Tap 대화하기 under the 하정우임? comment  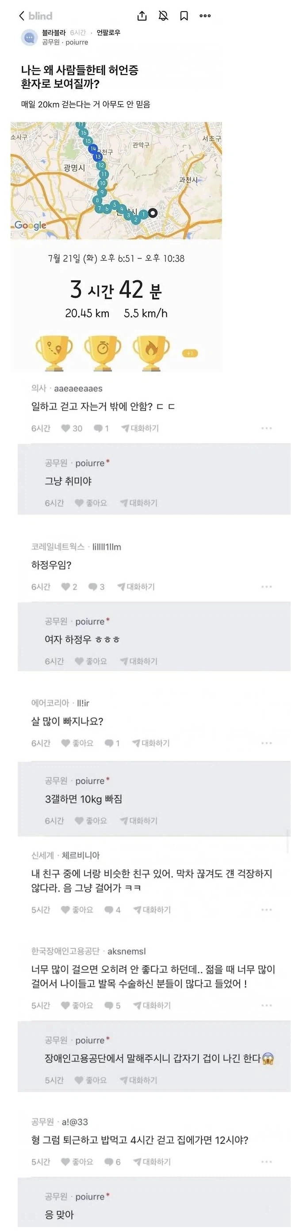coord(138,587)
